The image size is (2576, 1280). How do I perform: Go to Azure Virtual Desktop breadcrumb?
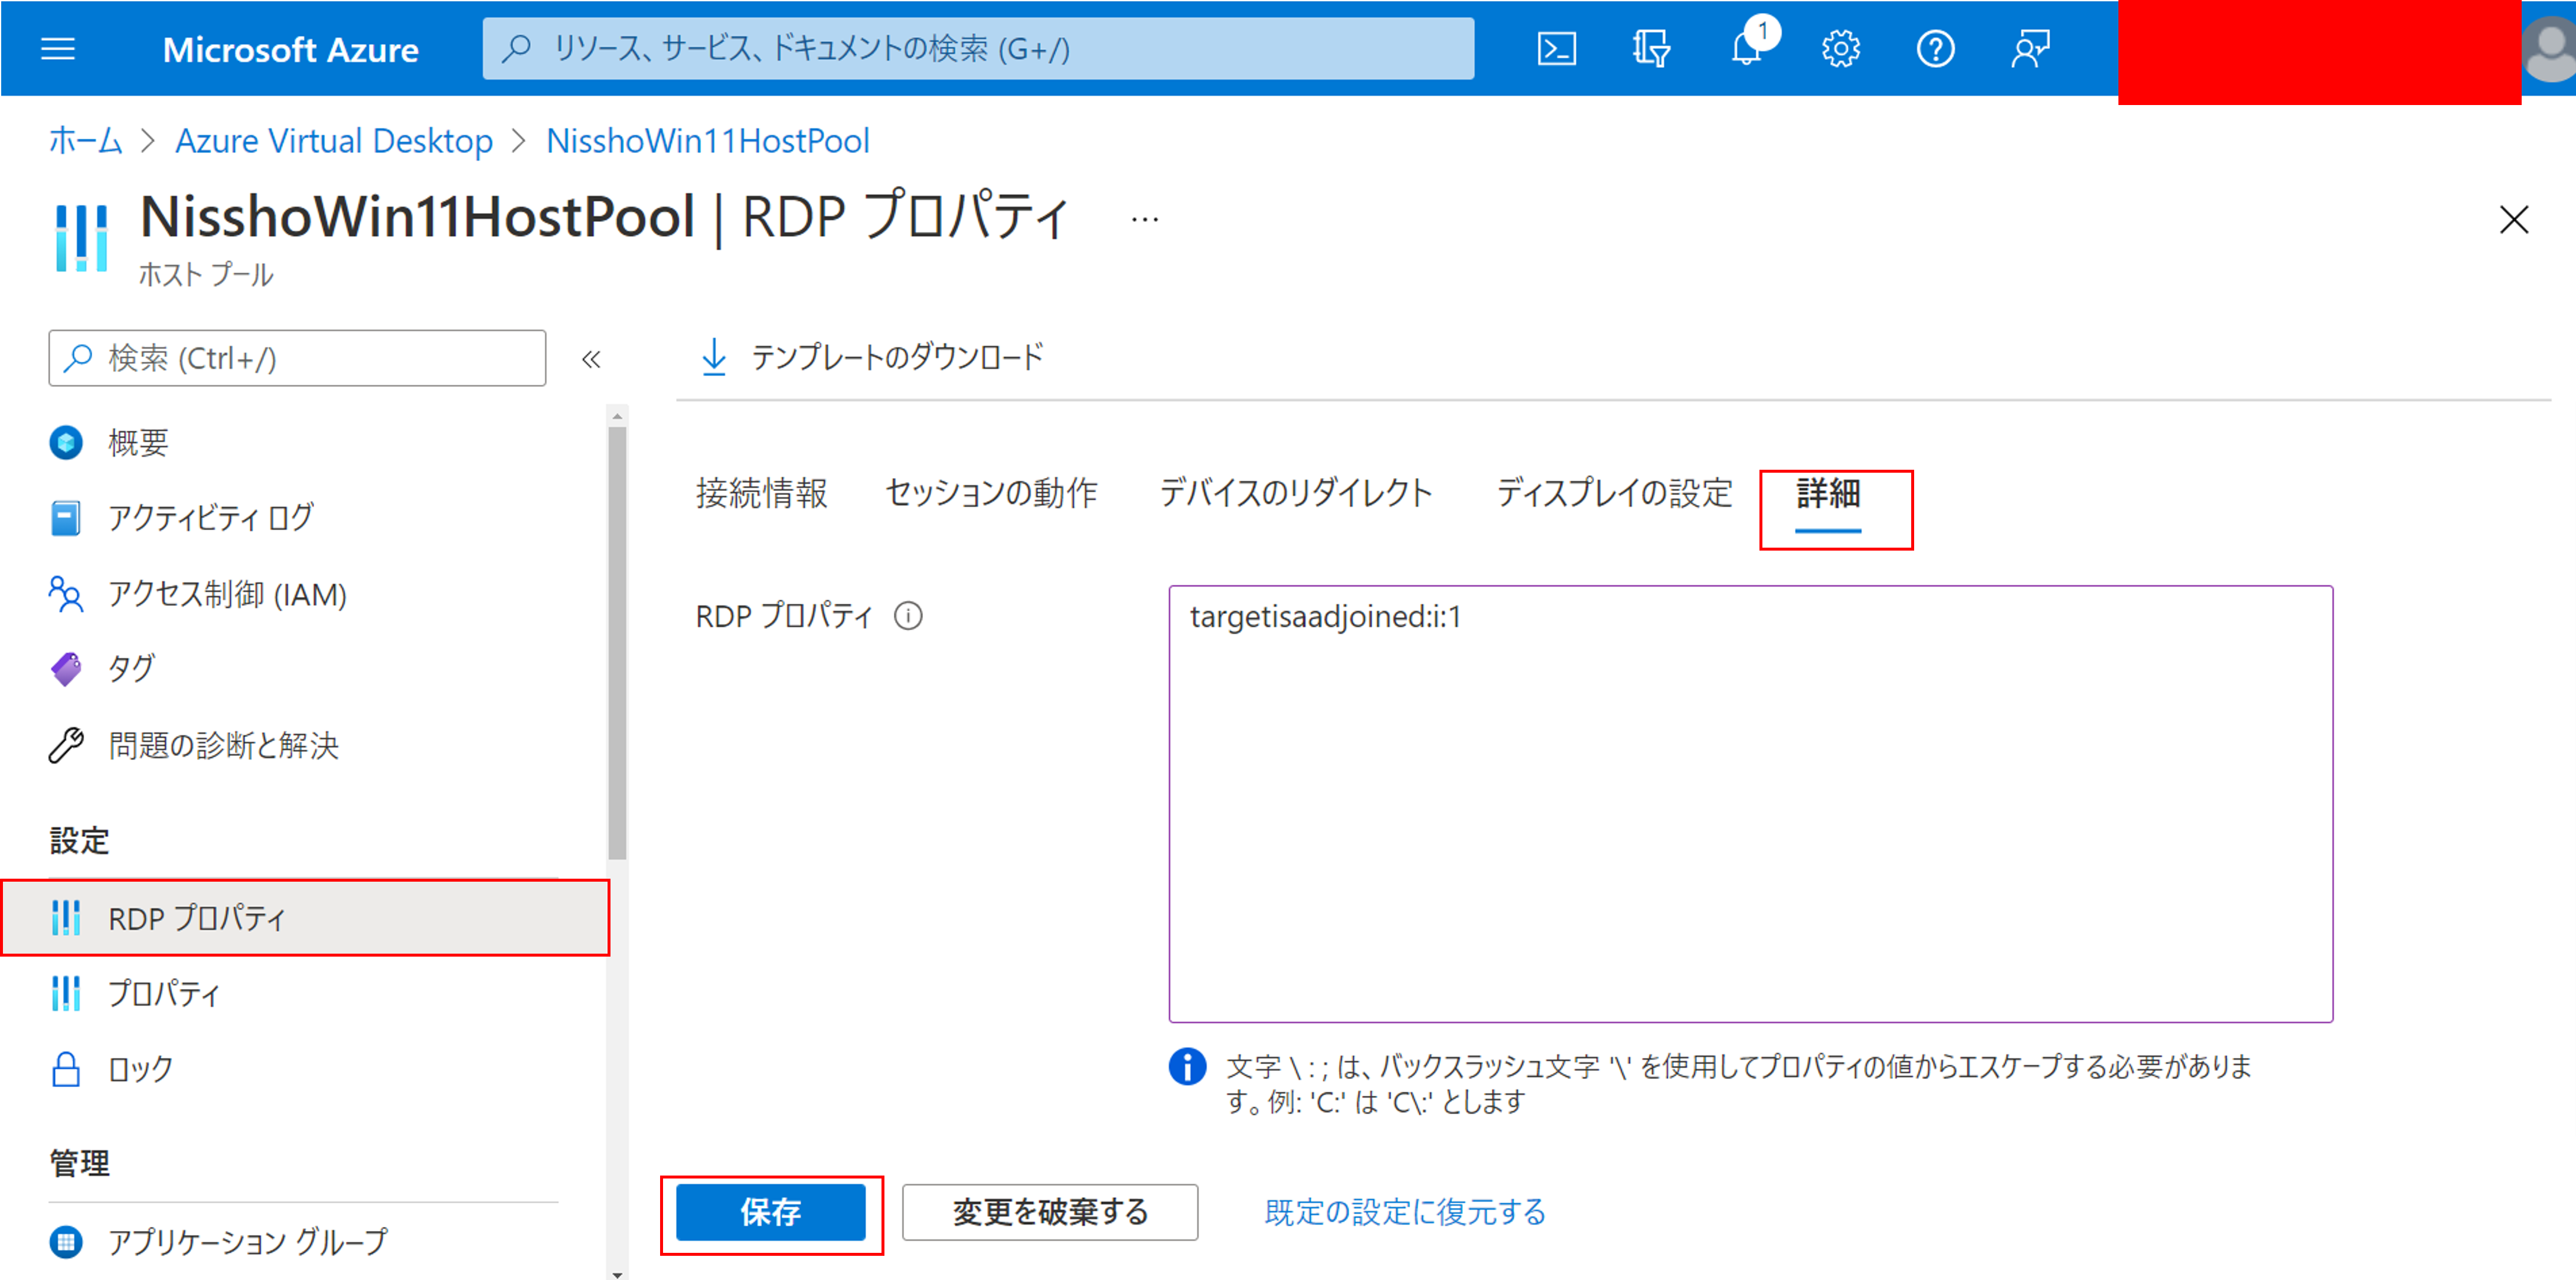tap(334, 141)
